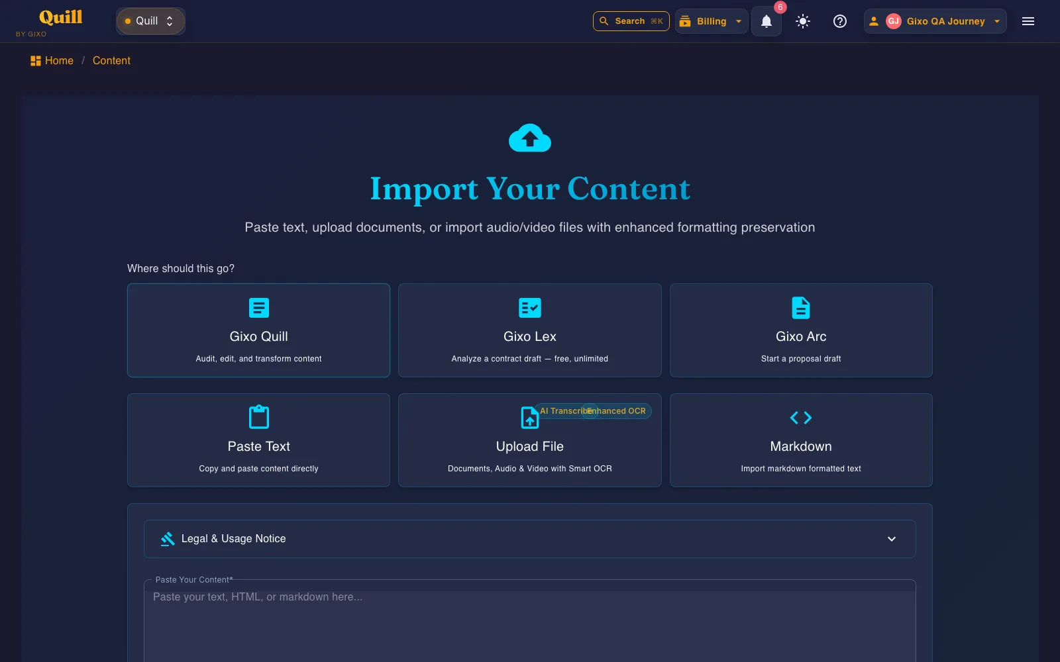Choose Paste Text import option
1060x662 pixels.
pyautogui.click(x=258, y=440)
